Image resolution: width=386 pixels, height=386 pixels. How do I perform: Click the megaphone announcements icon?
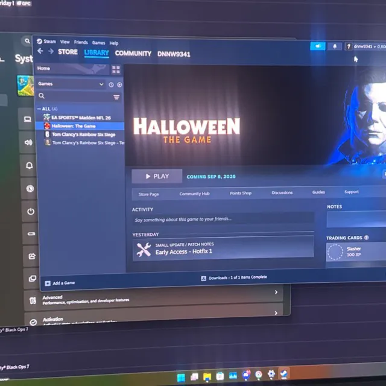(318, 46)
